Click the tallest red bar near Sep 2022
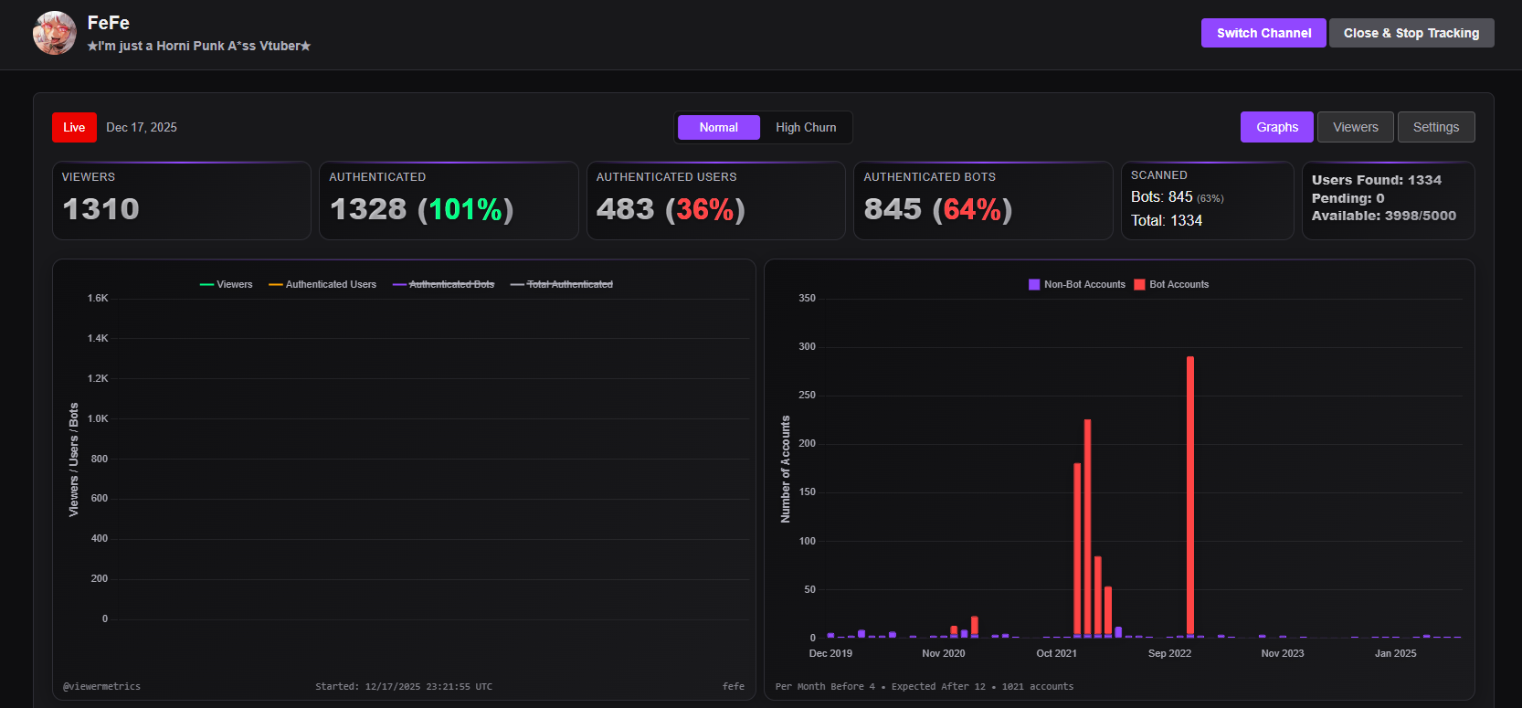This screenshot has height=708, width=1522. (1190, 495)
